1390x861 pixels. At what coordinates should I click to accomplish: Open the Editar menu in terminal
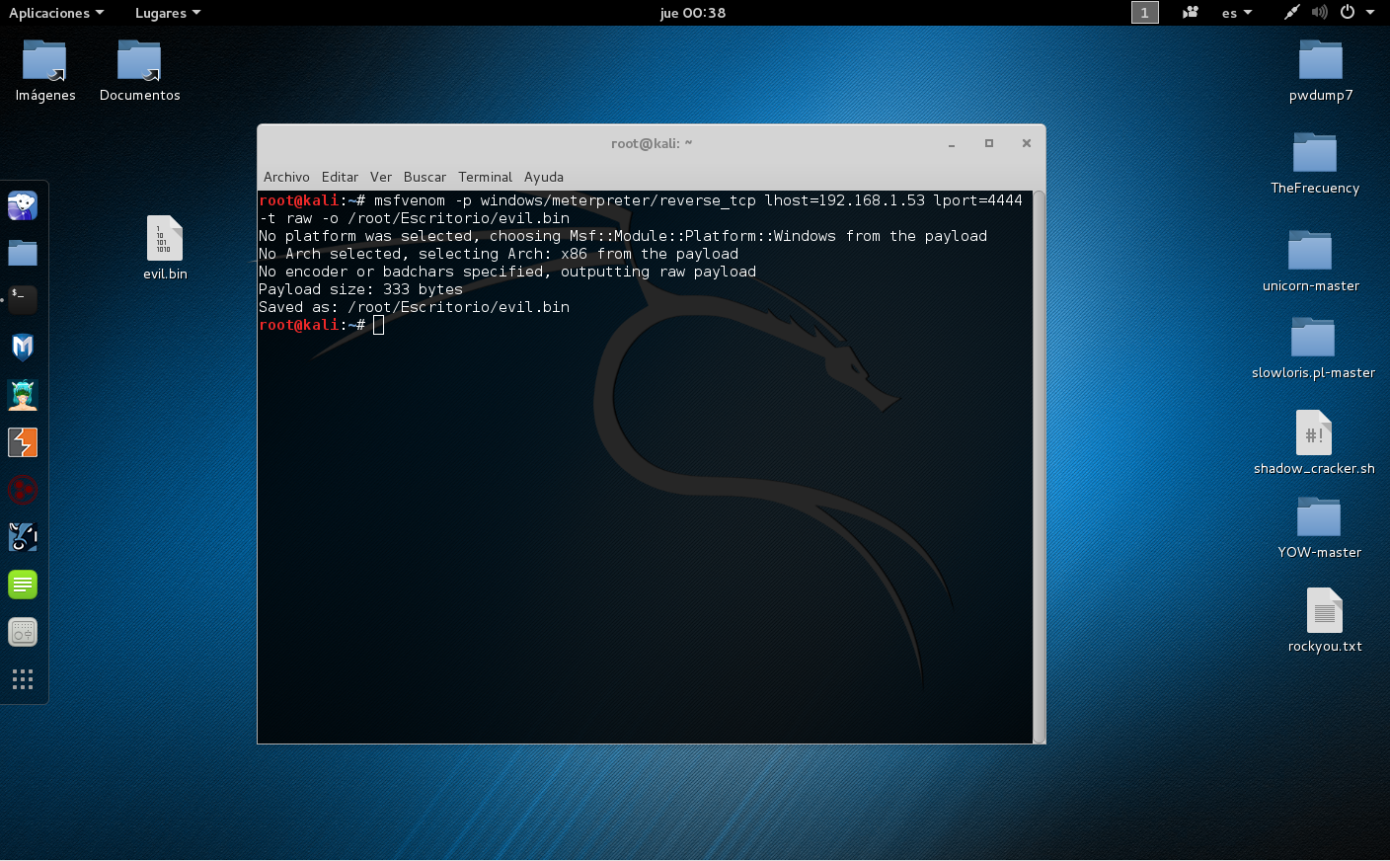[340, 177]
